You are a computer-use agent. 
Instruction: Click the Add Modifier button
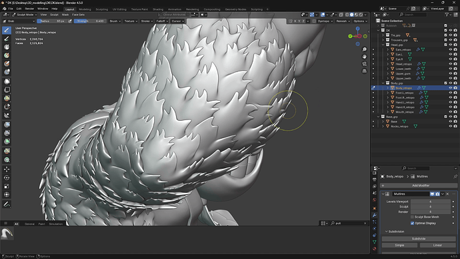point(419,186)
